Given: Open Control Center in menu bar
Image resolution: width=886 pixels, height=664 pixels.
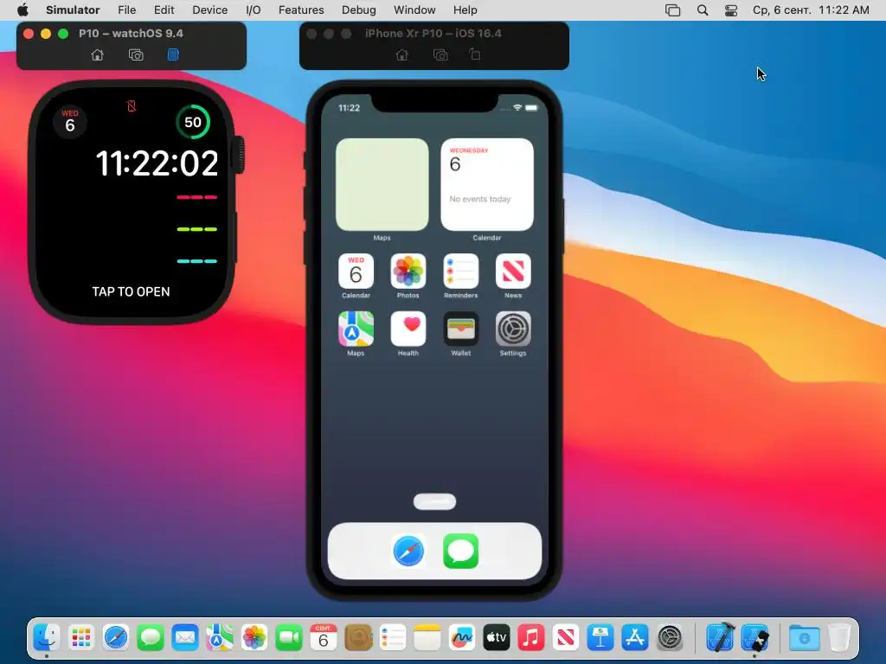Looking at the screenshot, I should [x=730, y=10].
